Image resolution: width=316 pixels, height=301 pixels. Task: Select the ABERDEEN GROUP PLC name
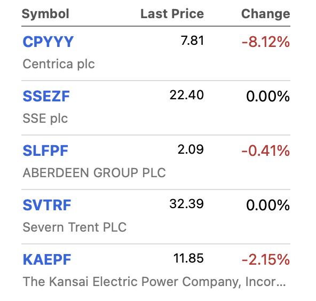(x=94, y=173)
